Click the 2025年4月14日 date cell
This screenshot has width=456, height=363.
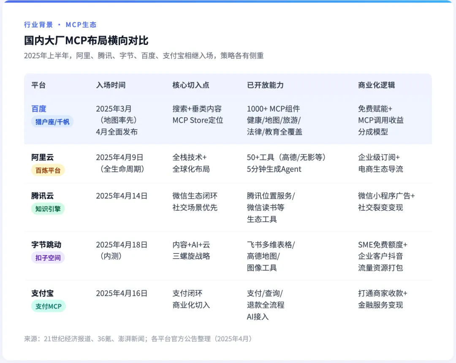pos(122,196)
